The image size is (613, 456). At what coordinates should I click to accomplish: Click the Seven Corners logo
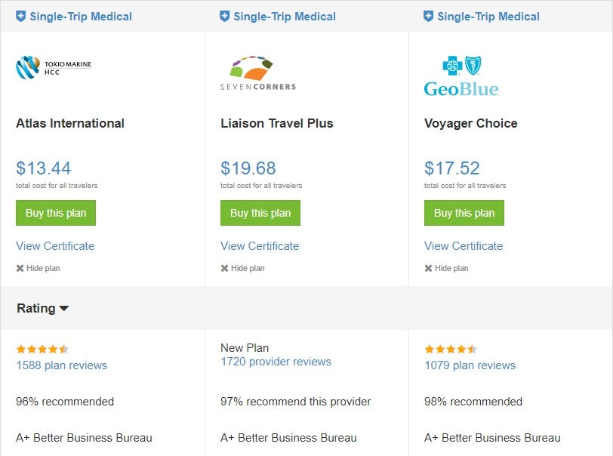(x=257, y=72)
